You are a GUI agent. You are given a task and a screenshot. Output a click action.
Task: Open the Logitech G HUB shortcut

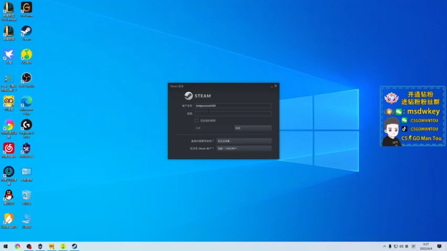(26, 129)
